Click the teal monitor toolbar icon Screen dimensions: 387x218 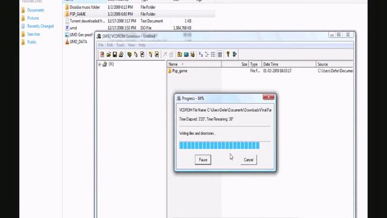186,54
